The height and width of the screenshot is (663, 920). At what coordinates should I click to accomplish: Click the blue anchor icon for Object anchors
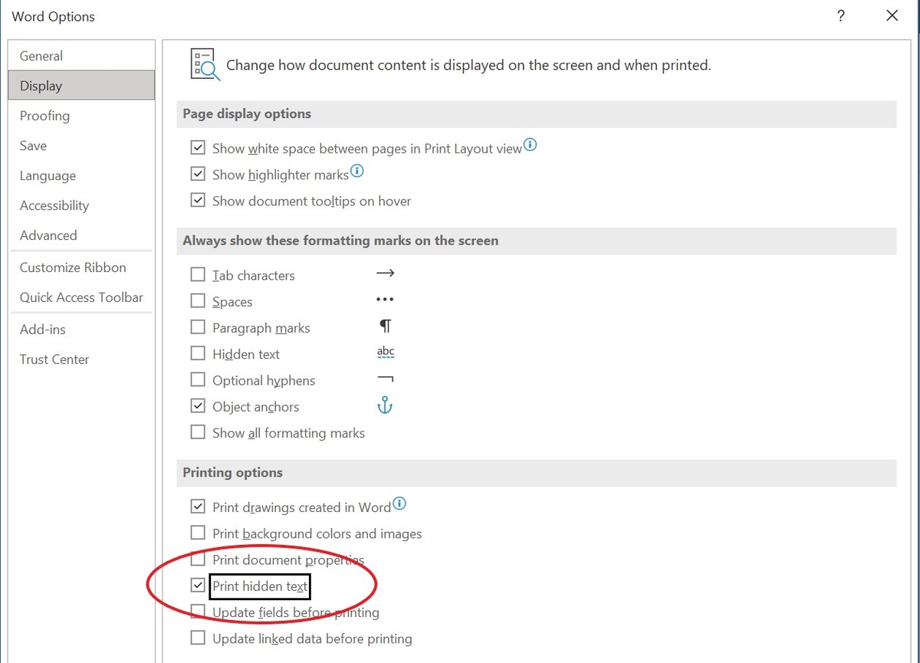point(385,405)
